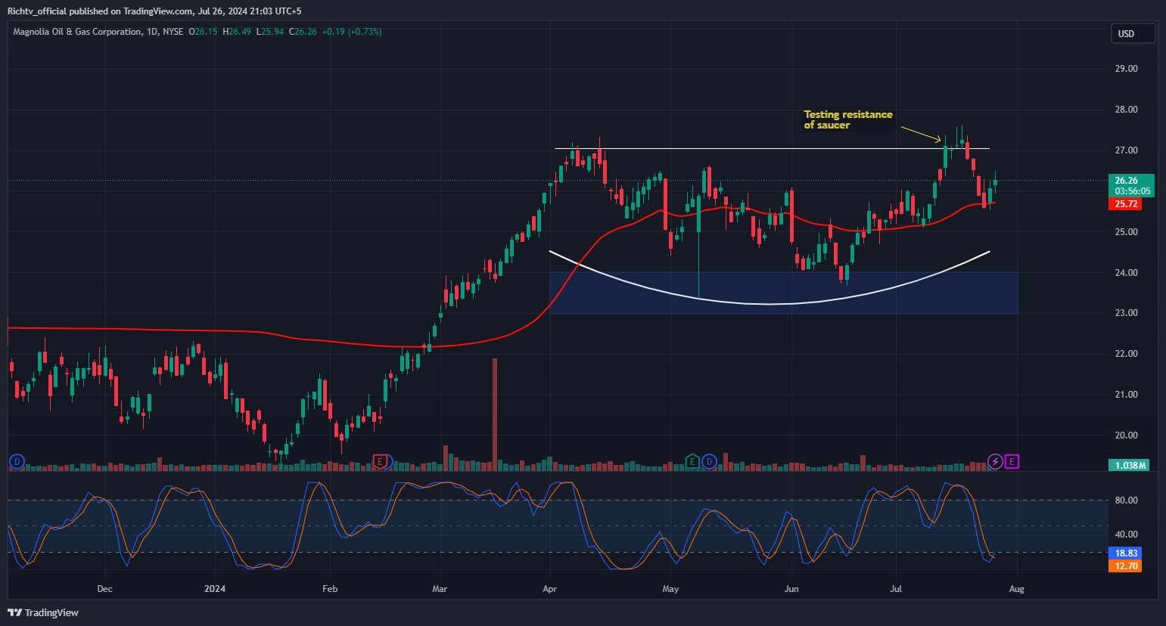The height and width of the screenshot is (626, 1166).
Task: Click the Dec label on the time axis
Action: 104,589
